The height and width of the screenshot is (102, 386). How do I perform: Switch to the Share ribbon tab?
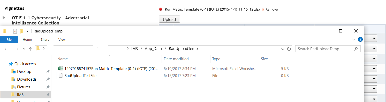tap(45, 39)
